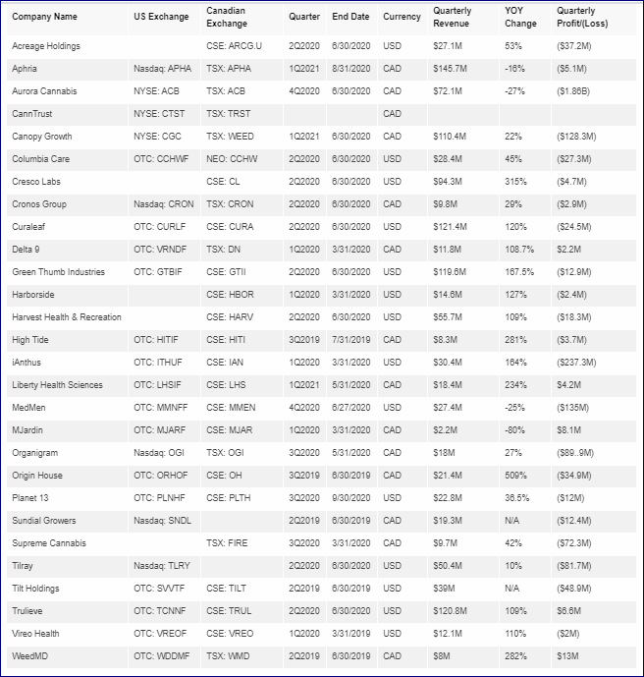Click Origin House 509% YOY cell
The image size is (644, 677).
[515, 476]
